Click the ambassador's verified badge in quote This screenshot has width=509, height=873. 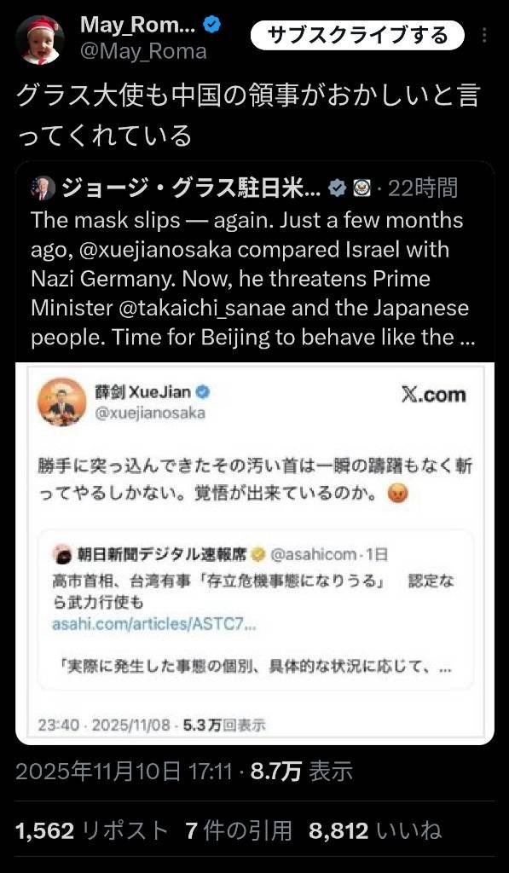[337, 188]
